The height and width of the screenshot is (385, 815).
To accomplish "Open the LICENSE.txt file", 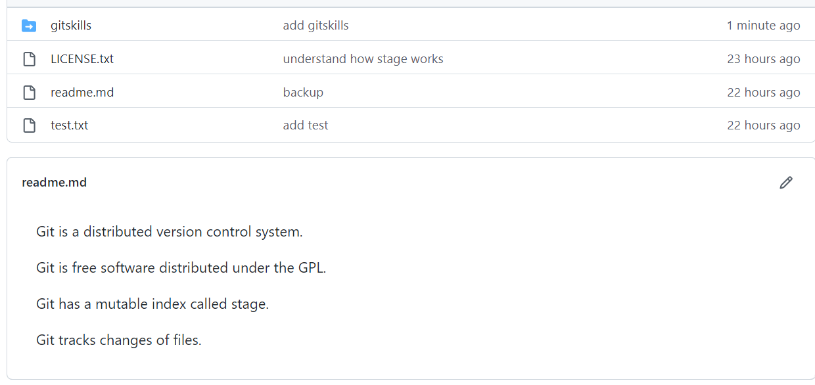I will tap(82, 59).
